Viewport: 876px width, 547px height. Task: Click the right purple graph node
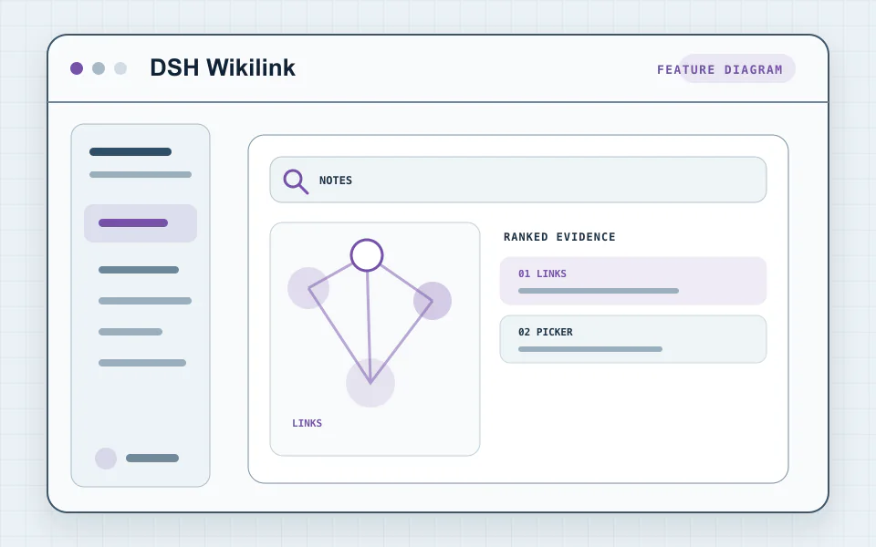click(433, 301)
